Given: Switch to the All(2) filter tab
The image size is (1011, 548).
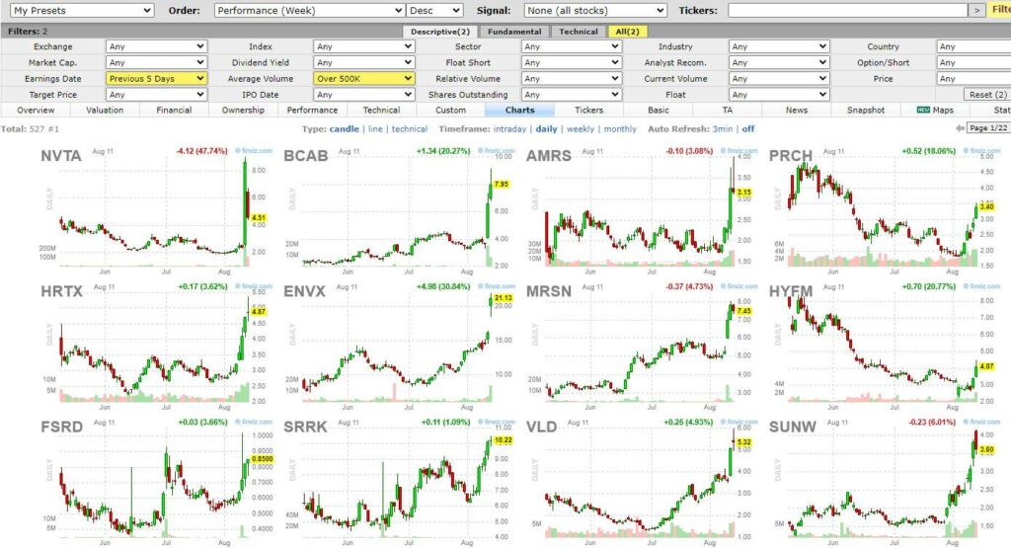Looking at the screenshot, I should [627, 32].
